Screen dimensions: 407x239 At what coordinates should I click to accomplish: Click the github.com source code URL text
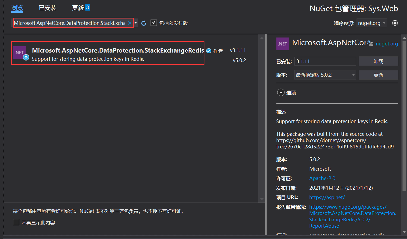coord(335,143)
